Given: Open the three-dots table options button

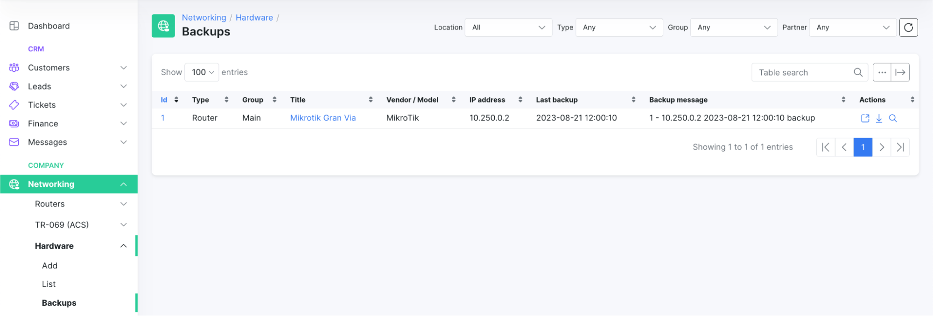Looking at the screenshot, I should click(x=882, y=72).
